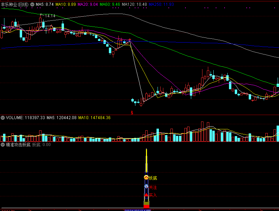The height and width of the screenshot is (211, 279).
Task: Click the 14.14 high price label
Action: point(50,16)
